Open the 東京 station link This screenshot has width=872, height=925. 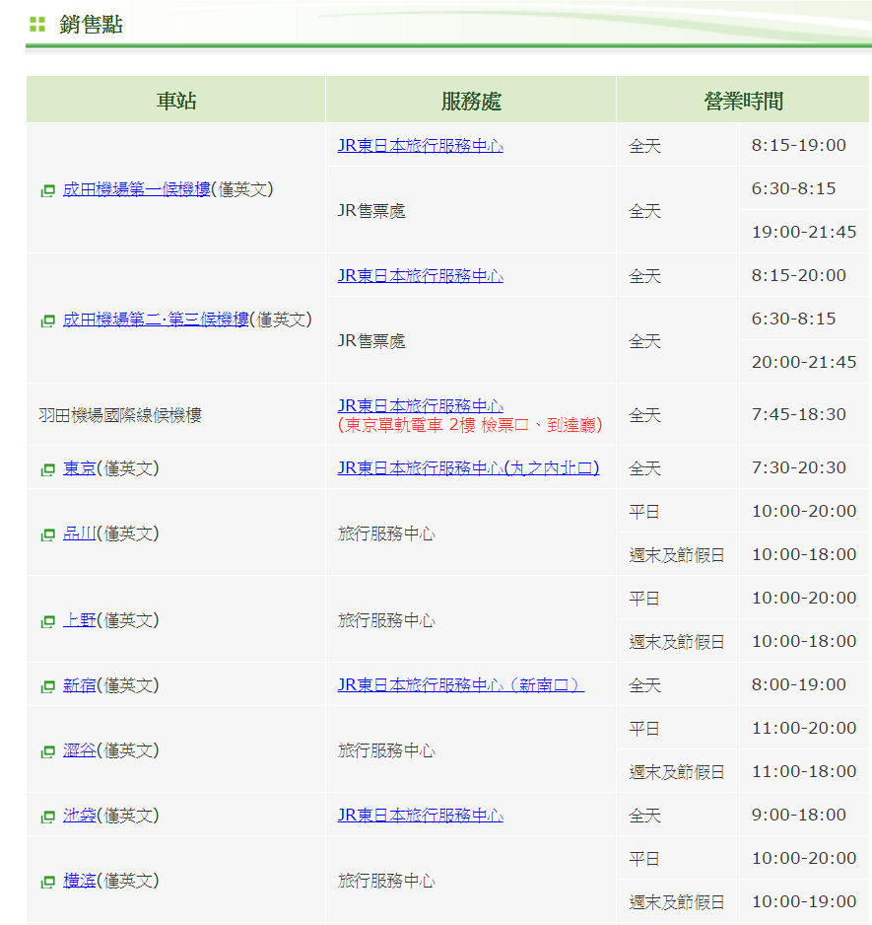(x=80, y=468)
